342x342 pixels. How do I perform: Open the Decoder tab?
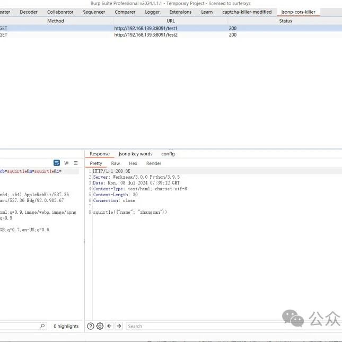(29, 12)
